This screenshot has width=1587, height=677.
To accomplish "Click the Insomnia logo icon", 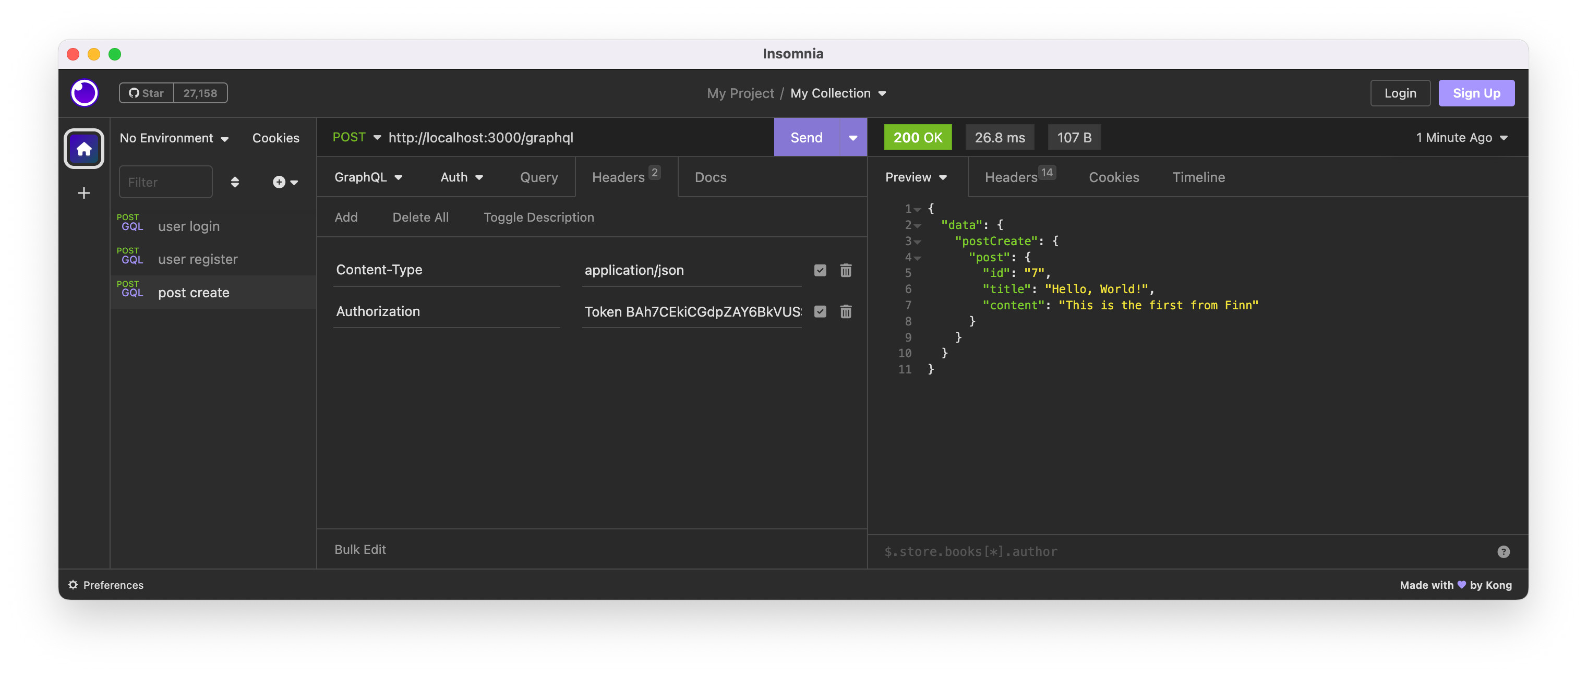I will (x=85, y=93).
